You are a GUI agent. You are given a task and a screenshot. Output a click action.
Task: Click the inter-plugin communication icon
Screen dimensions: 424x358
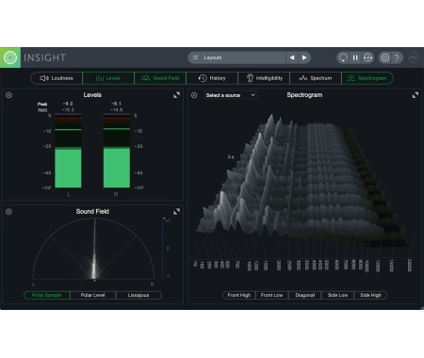pyautogui.click(x=414, y=57)
